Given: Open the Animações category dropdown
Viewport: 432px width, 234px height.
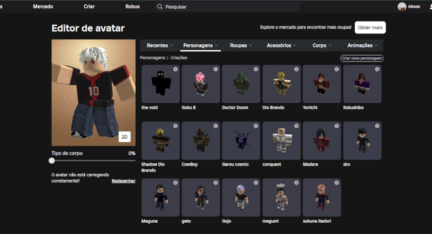Looking at the screenshot, I should (x=362, y=46).
